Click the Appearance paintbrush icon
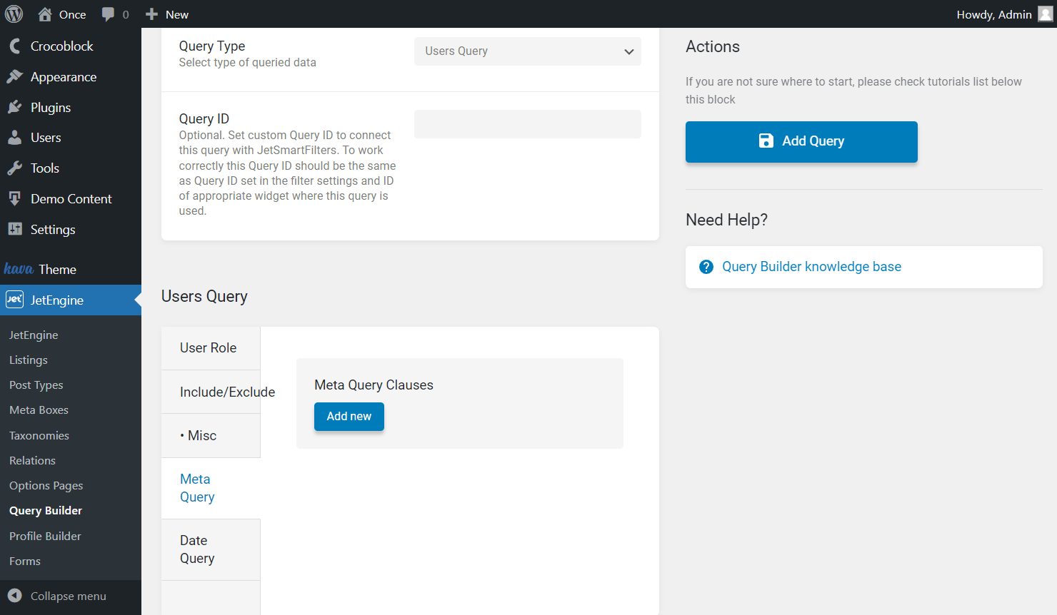 (x=15, y=76)
